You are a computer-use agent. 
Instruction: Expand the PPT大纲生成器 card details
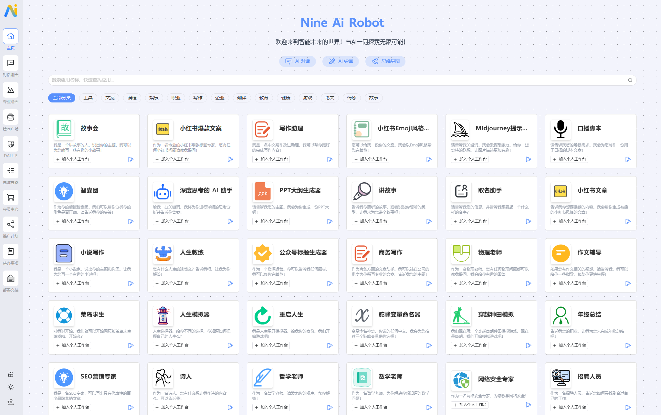(330, 221)
